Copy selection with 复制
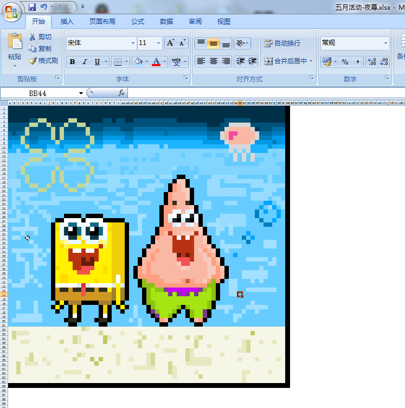Viewport: 405px width, 408px height. 40,49
